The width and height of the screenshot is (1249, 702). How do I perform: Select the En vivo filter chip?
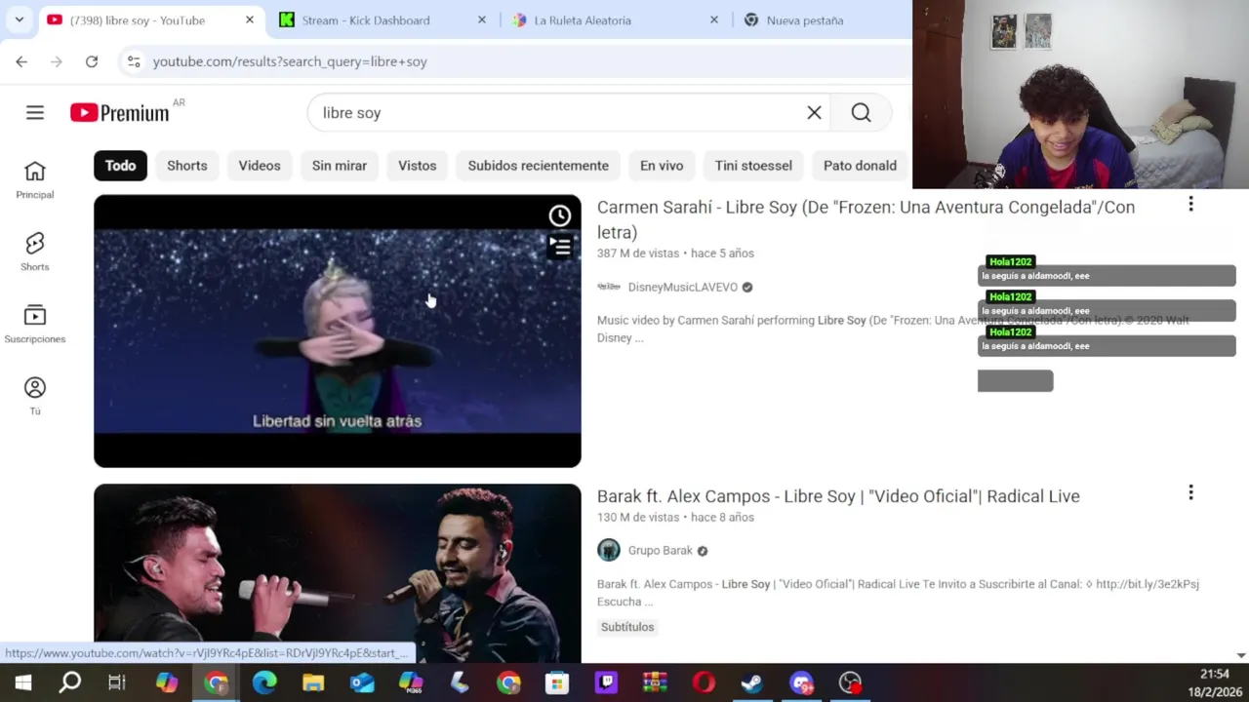coord(662,166)
